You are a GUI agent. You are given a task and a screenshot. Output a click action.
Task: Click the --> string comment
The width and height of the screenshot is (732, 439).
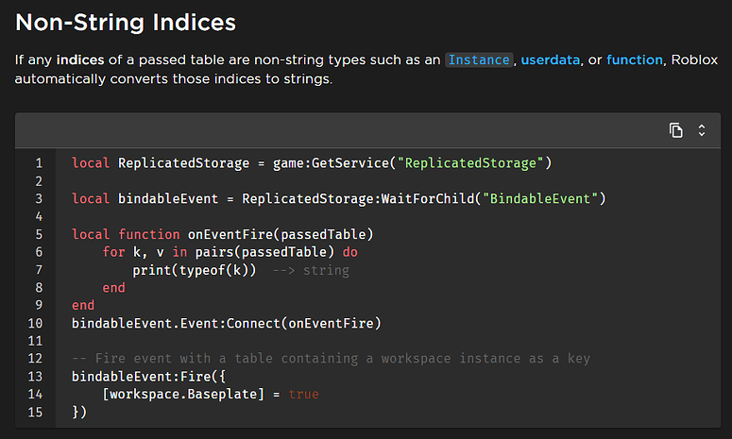coord(311,270)
